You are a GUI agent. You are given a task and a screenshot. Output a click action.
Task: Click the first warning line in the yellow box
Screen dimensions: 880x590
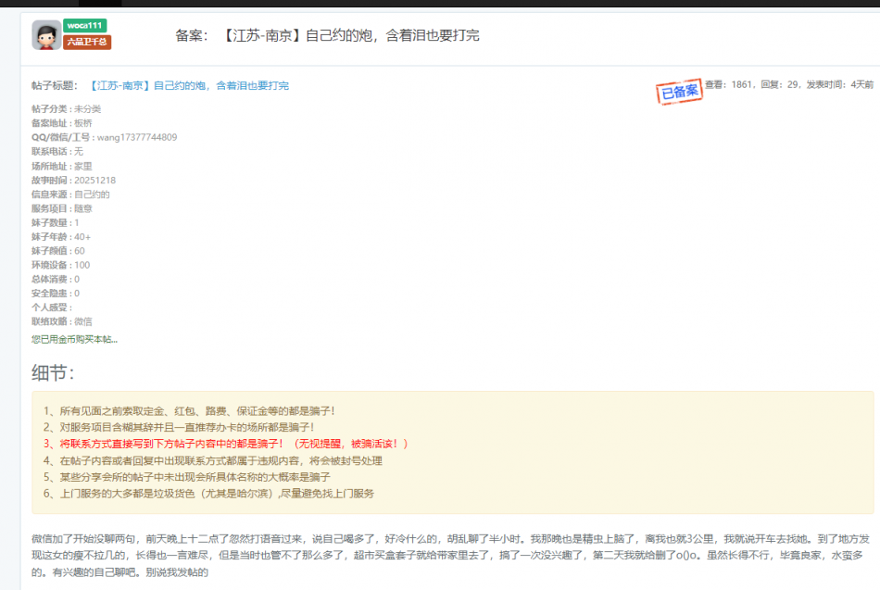point(189,410)
